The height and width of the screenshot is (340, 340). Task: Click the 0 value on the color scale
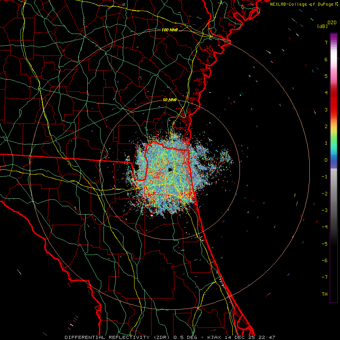click(326, 160)
